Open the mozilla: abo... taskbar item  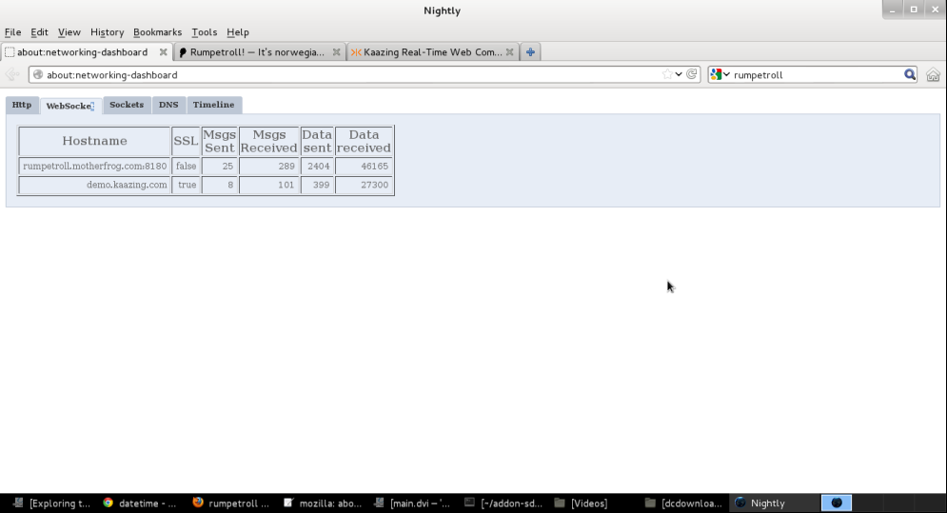click(323, 503)
